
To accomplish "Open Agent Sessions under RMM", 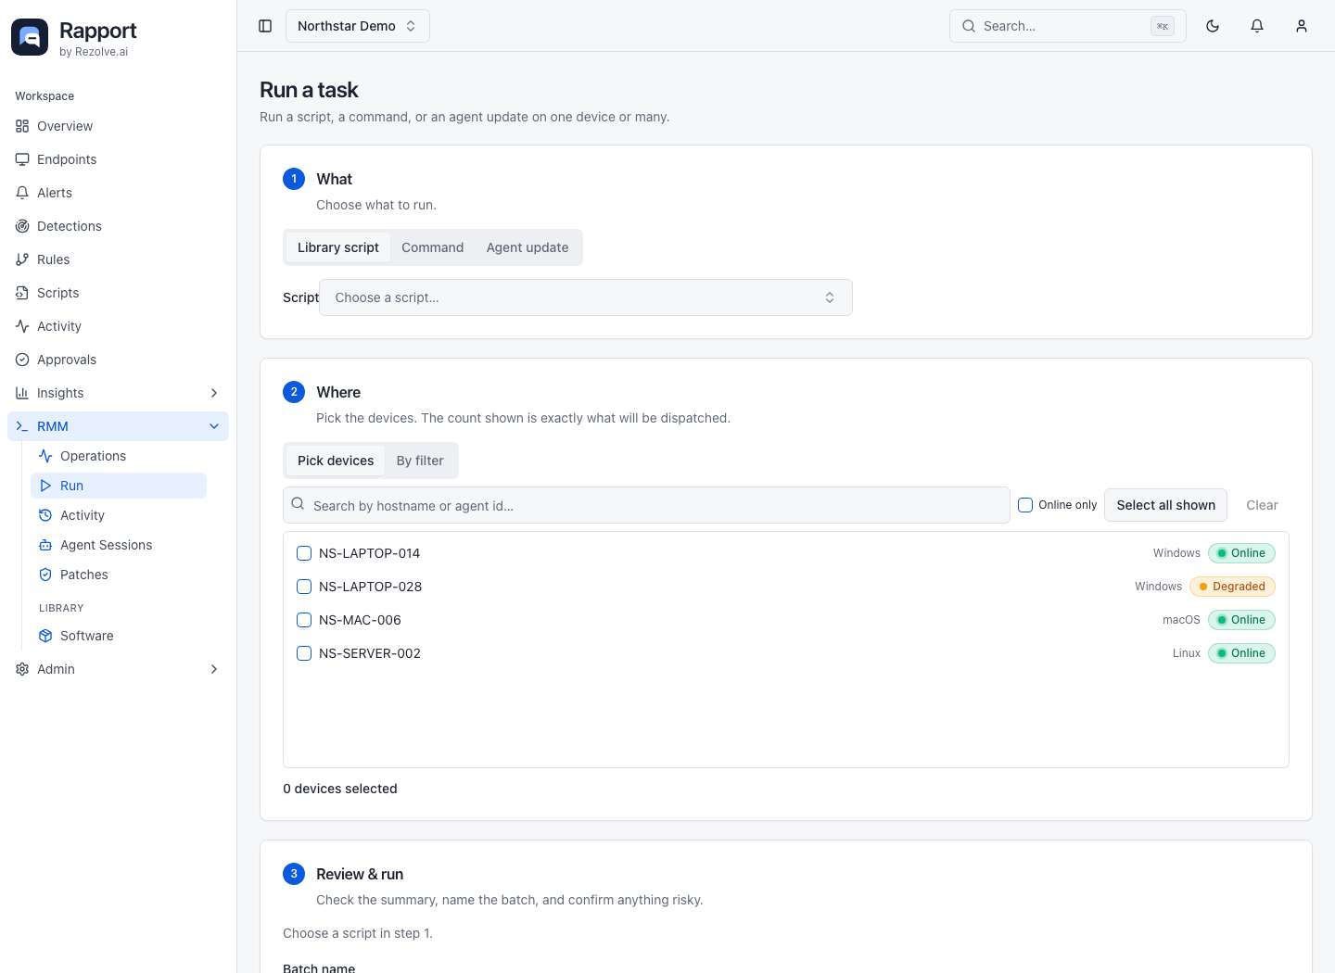I will 119,545.
